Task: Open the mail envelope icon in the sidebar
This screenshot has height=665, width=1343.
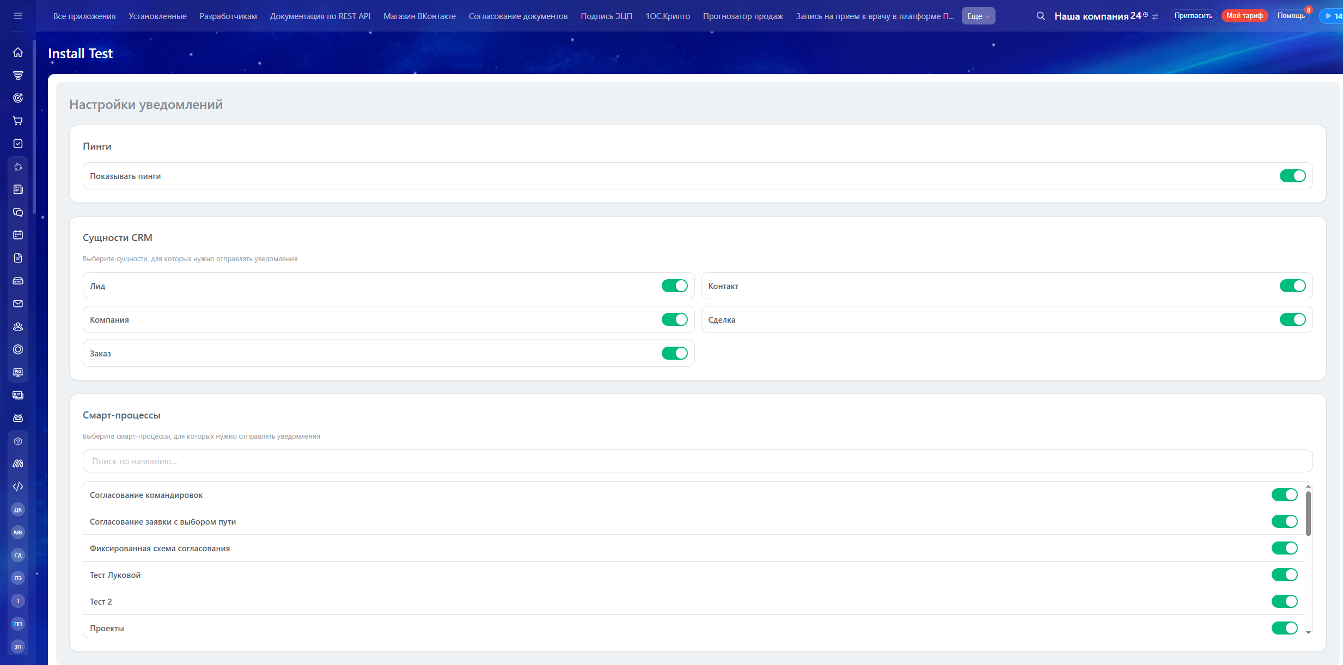Action: pyautogui.click(x=18, y=304)
